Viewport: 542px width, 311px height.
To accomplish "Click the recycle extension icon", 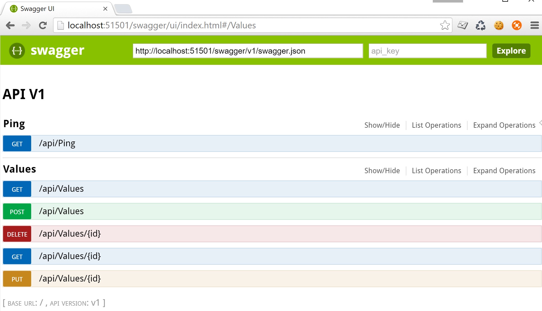I will (x=480, y=26).
